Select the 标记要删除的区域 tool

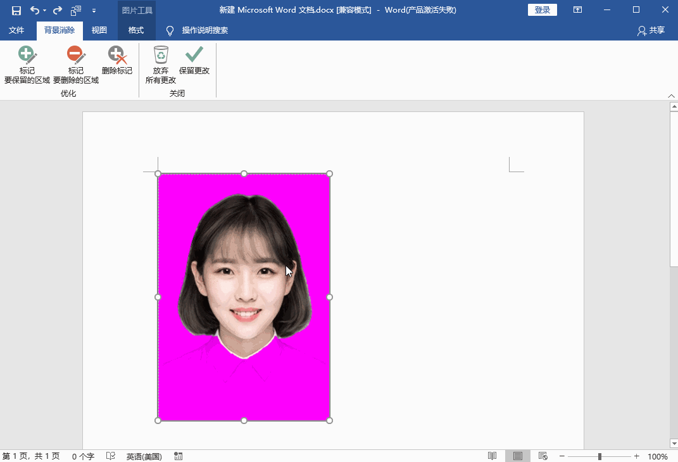point(76,65)
